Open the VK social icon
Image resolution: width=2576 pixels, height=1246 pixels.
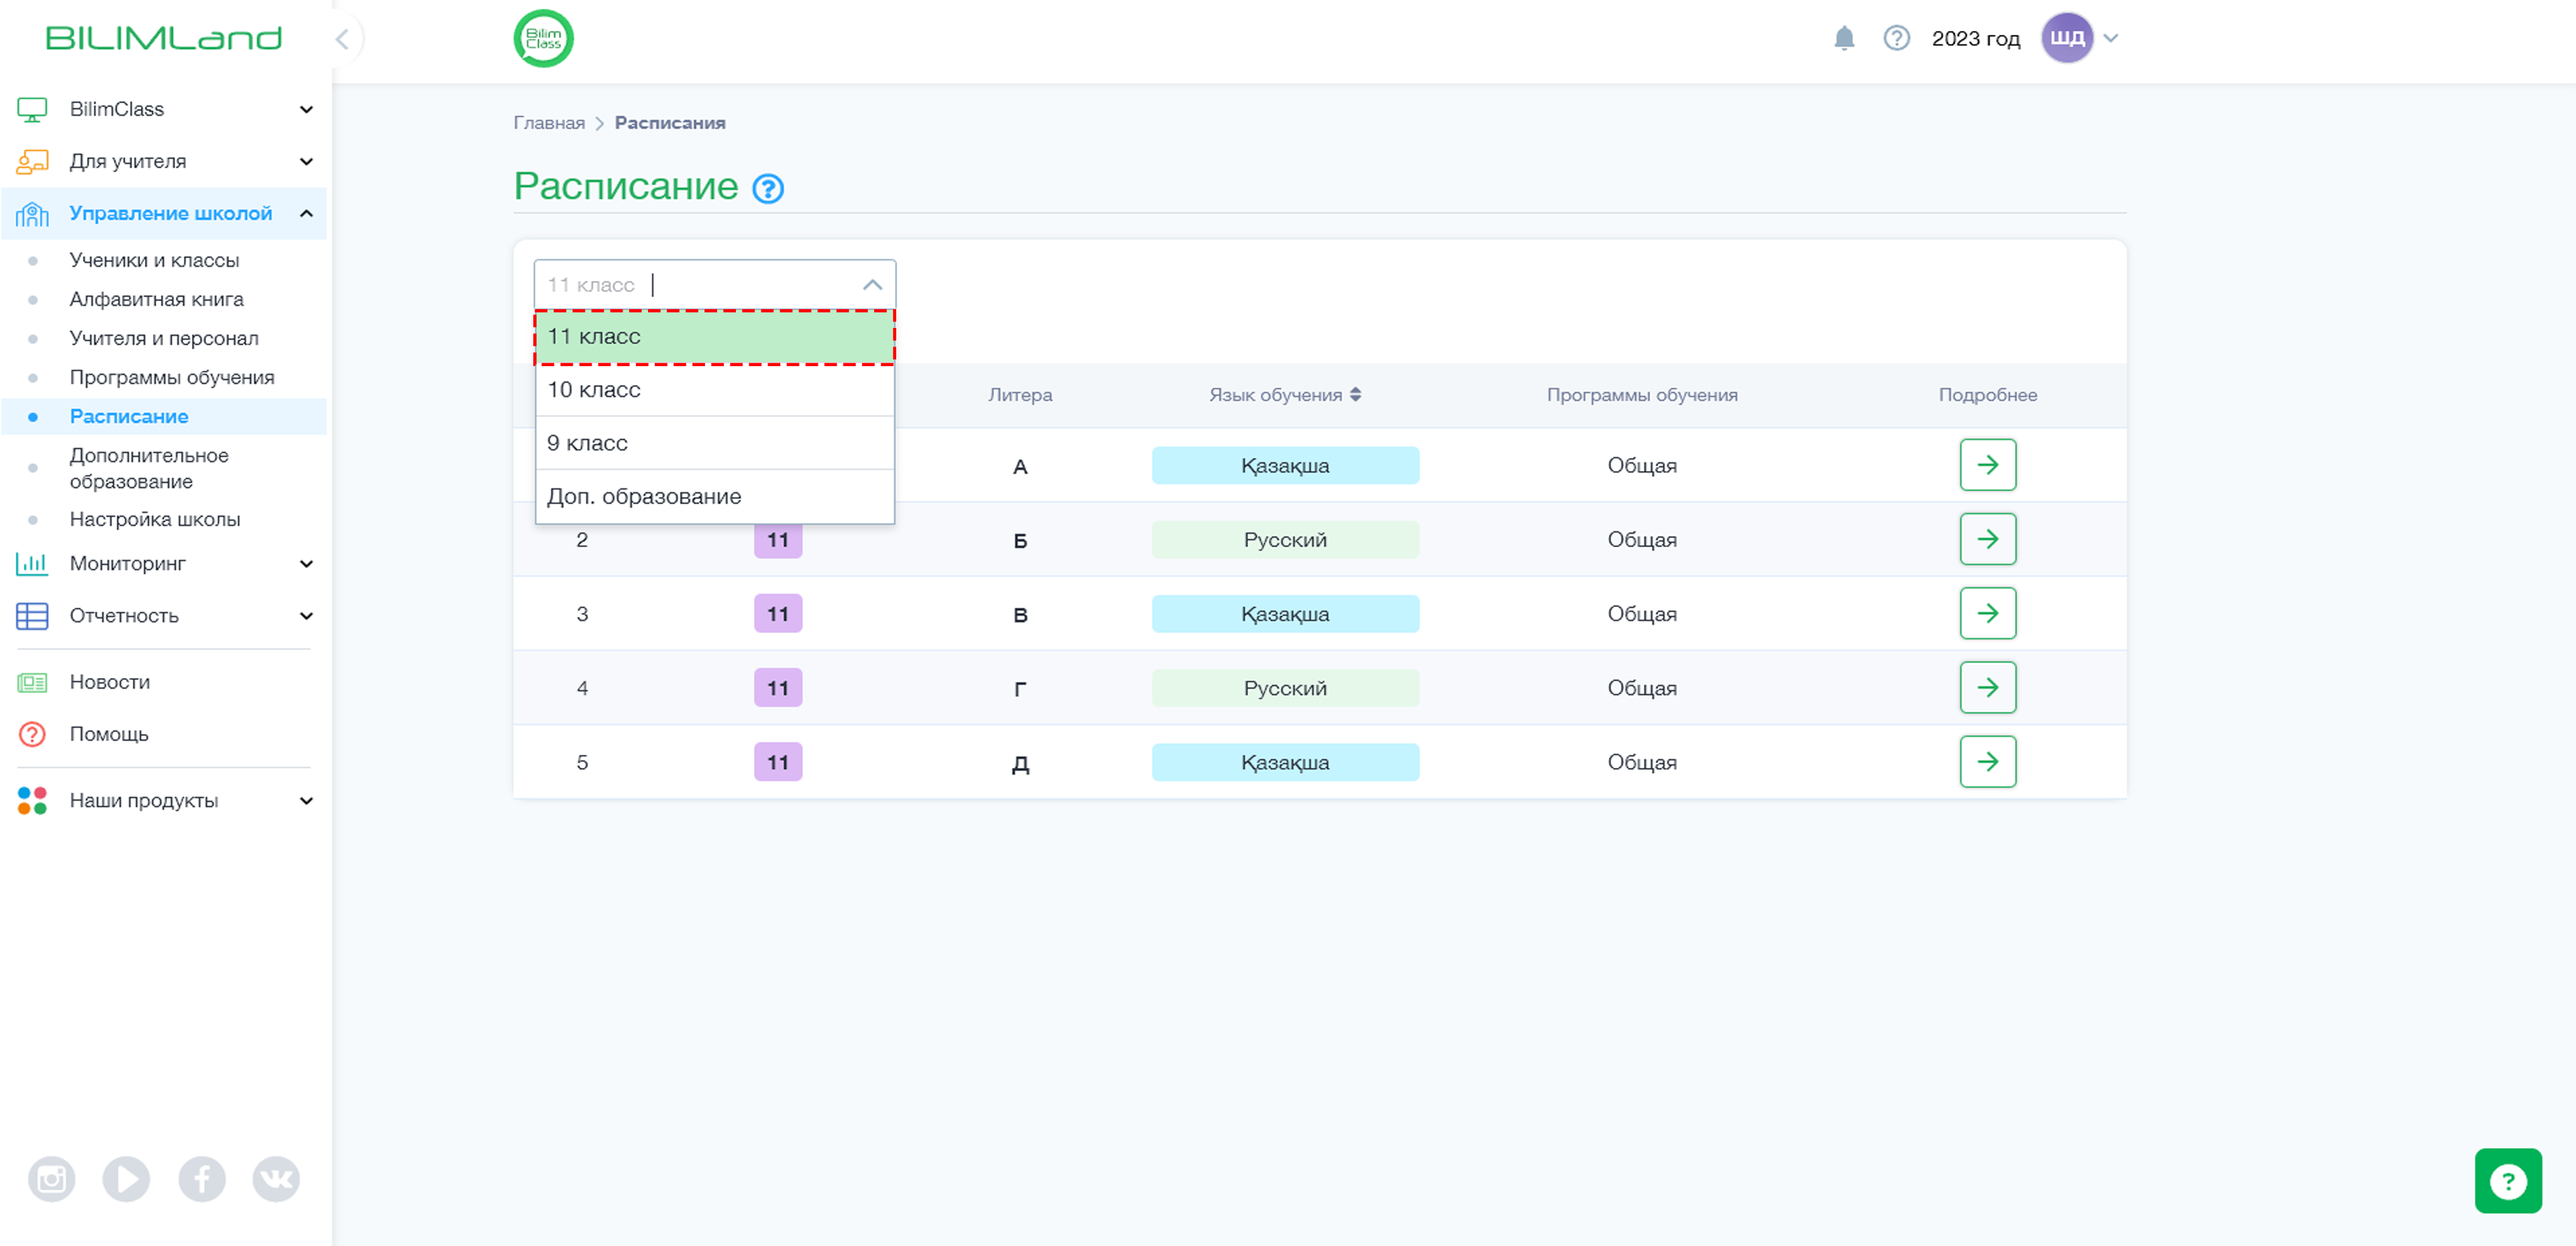(x=276, y=1179)
